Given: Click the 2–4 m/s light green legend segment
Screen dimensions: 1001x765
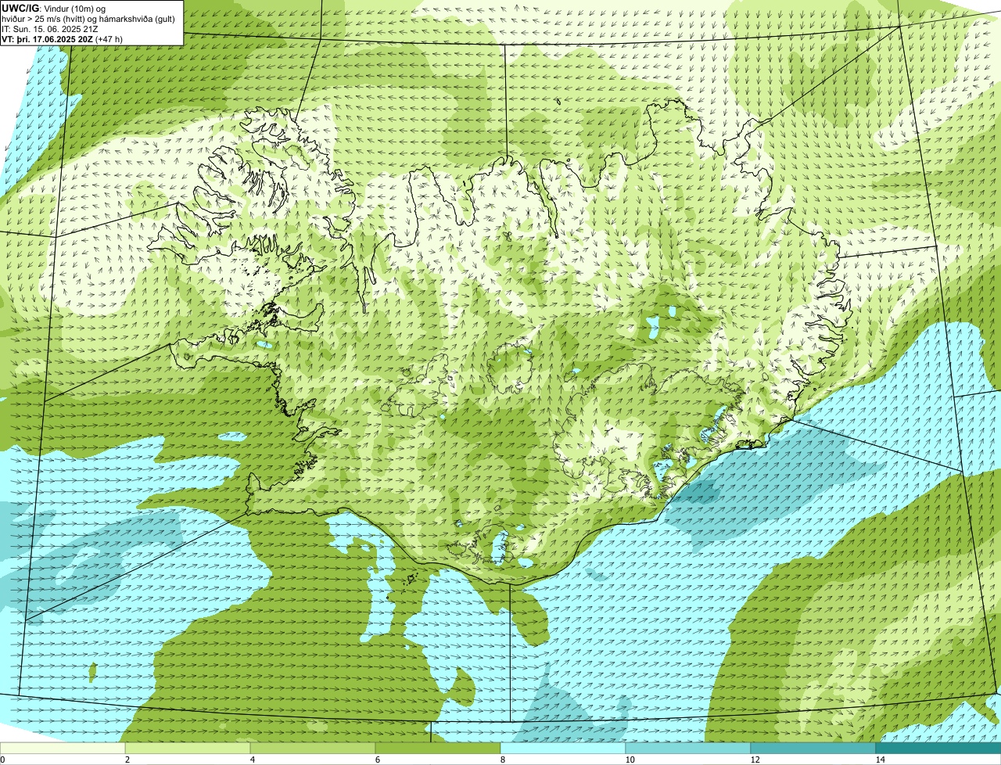Looking at the screenshot, I should point(188,748).
